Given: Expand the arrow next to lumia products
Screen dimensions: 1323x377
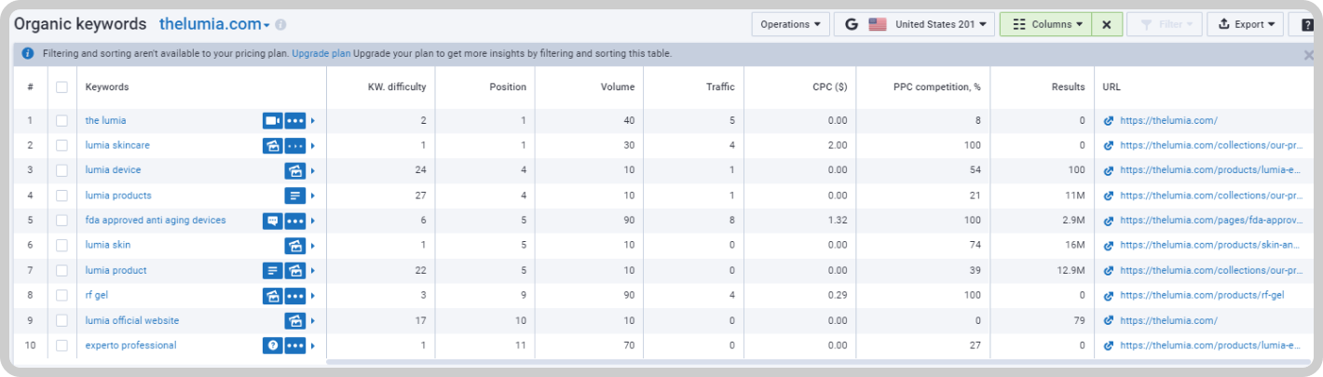Looking at the screenshot, I should click(x=313, y=195).
